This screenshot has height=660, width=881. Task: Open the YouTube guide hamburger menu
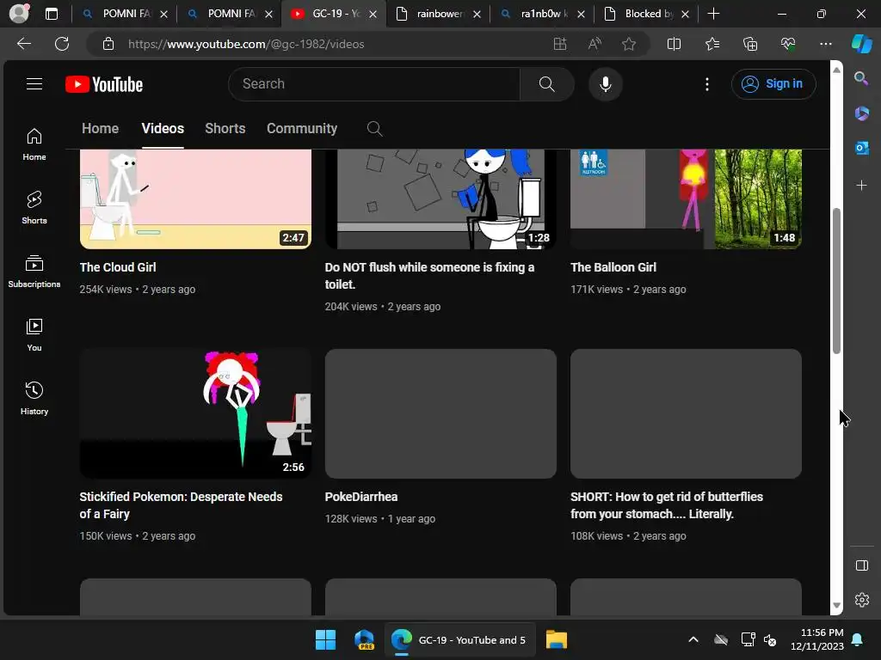pos(34,83)
